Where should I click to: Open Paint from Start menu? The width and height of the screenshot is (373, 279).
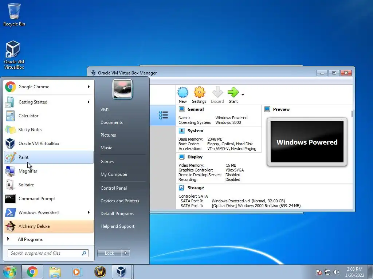click(49, 157)
